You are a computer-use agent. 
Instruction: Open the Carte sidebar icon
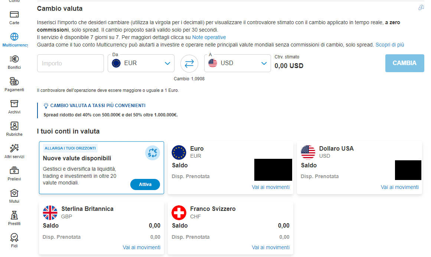click(x=14, y=15)
